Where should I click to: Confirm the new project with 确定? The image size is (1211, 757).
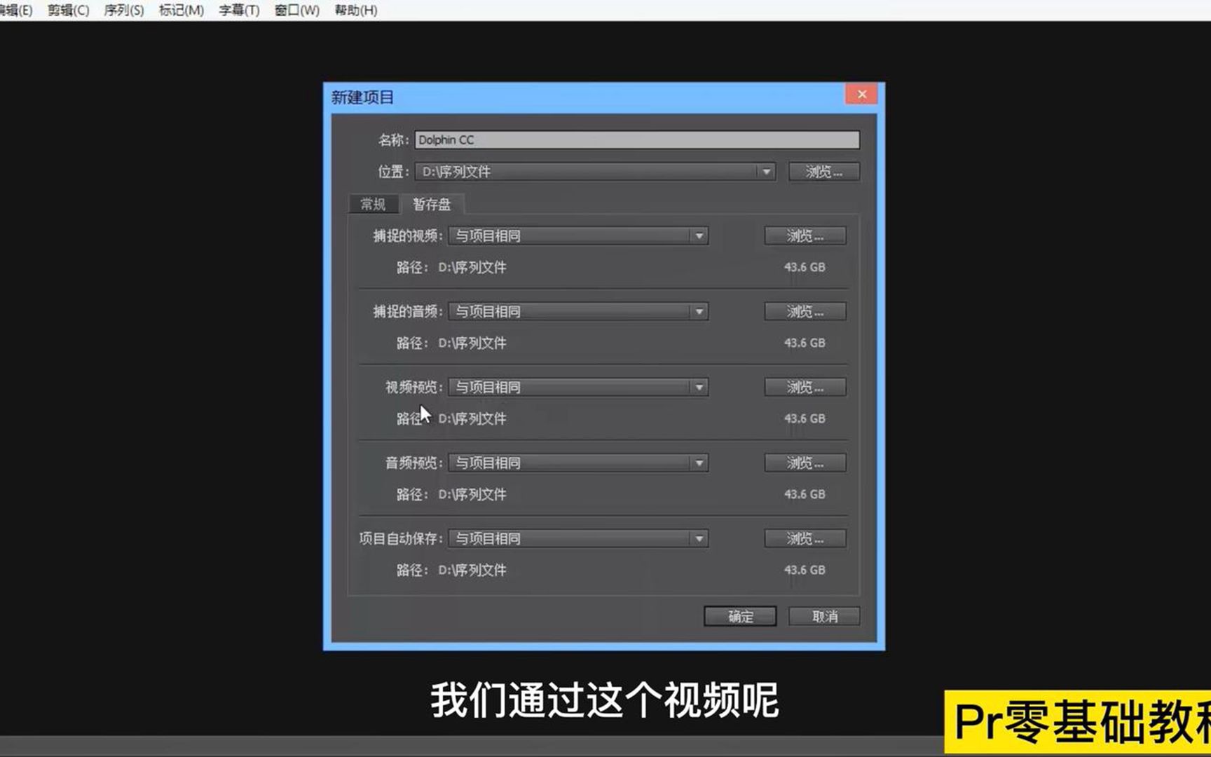[740, 617]
